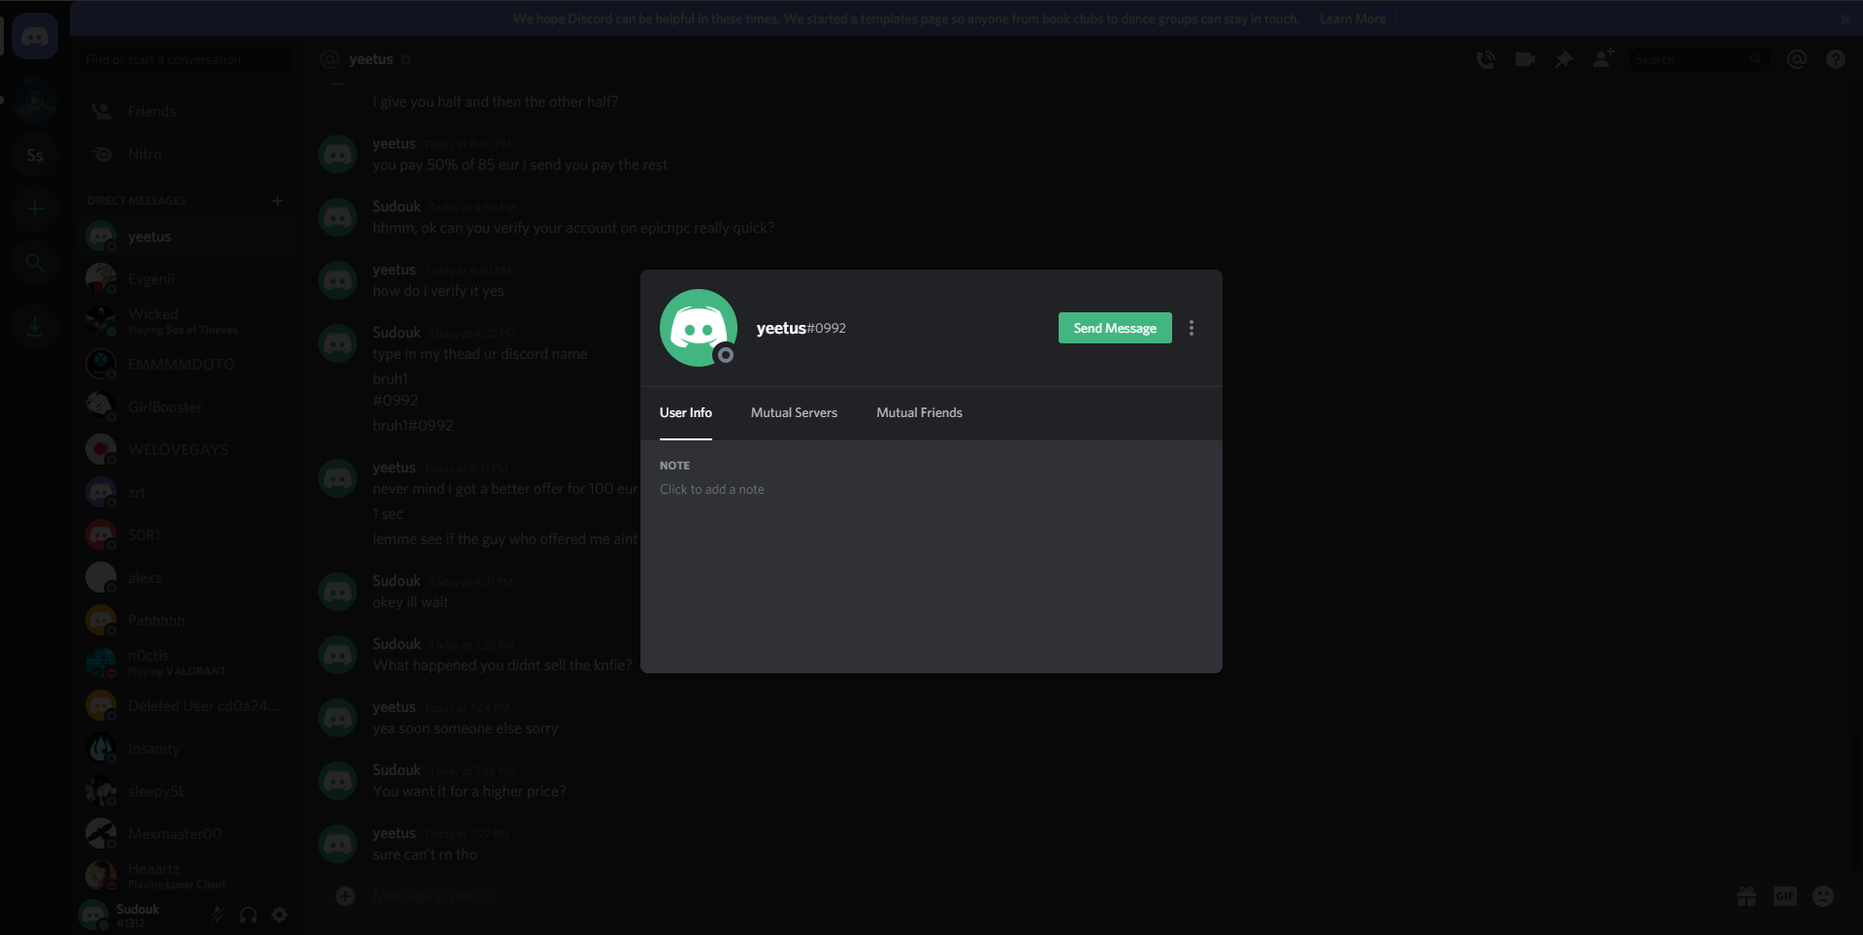Click the Send Message button
Viewport: 1863px width, 935px height.
click(x=1115, y=328)
